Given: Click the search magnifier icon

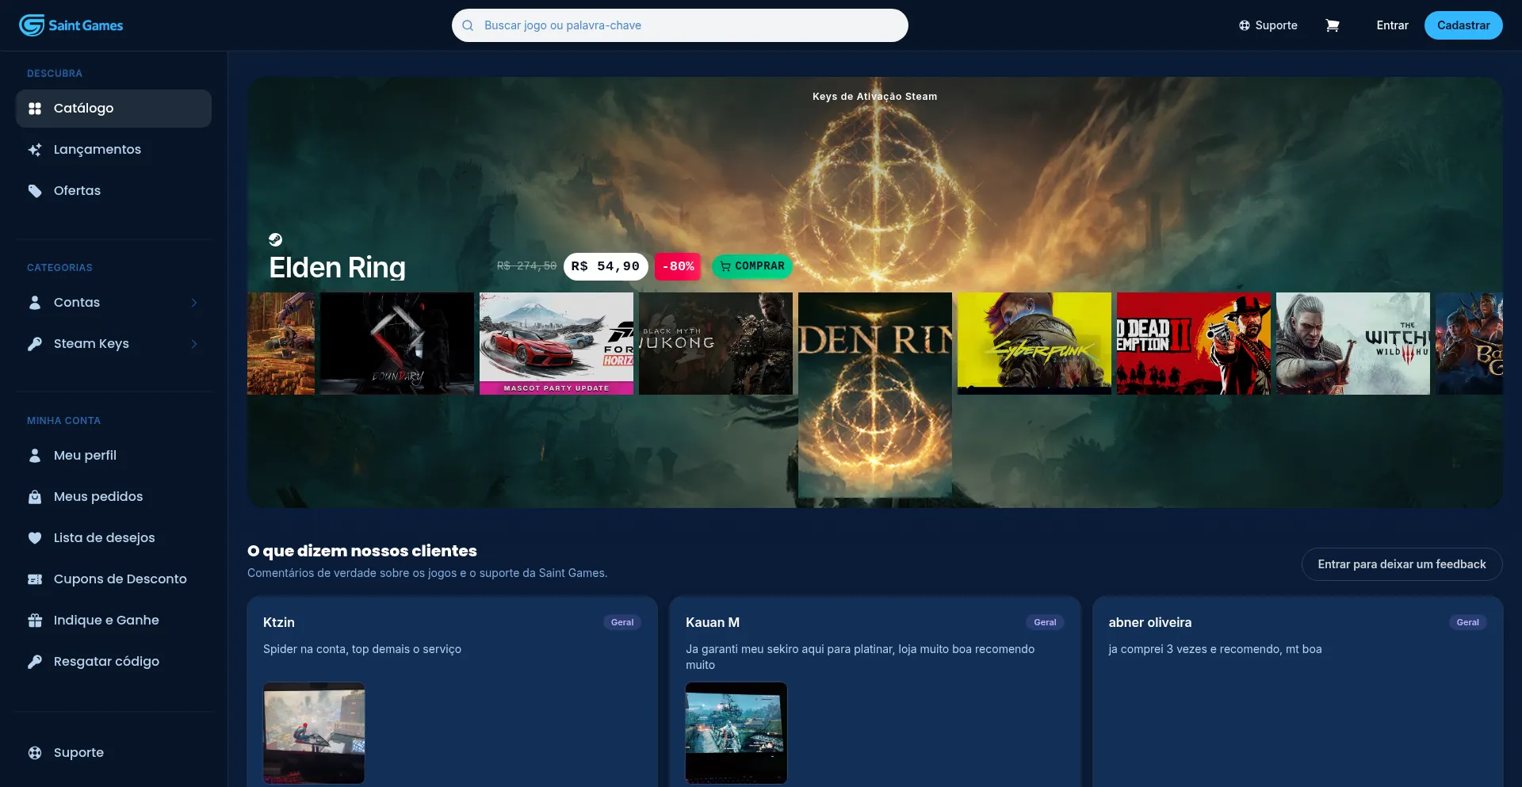Looking at the screenshot, I should pyautogui.click(x=468, y=25).
